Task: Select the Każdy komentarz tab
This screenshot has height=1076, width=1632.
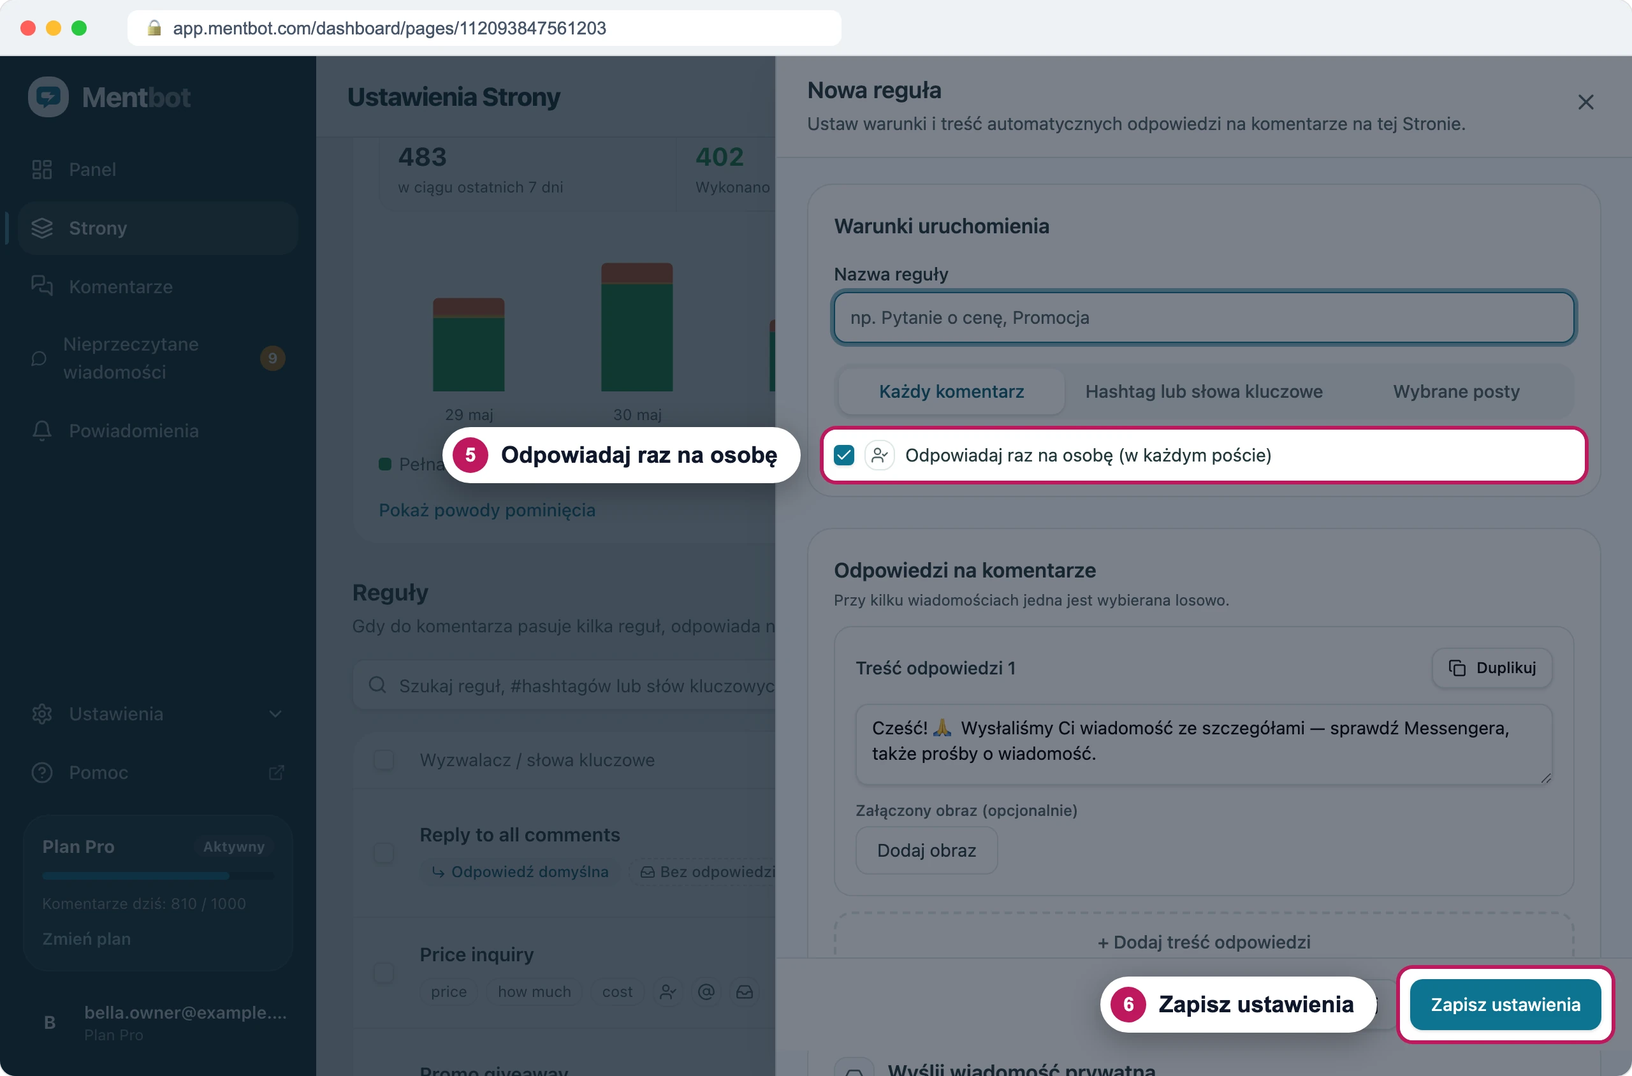Action: coord(951,391)
